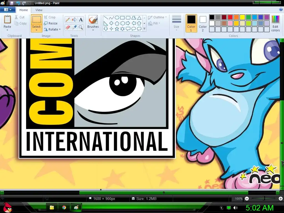Viewport: 284px width, 213px height.
Task: Switch to the Home ribbon tab
Action: 24,10
